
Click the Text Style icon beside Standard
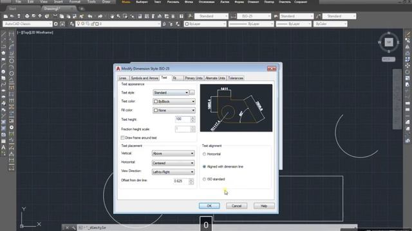[191, 16]
